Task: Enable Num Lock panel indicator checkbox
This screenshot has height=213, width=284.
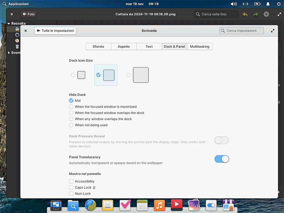Action: [71, 194]
